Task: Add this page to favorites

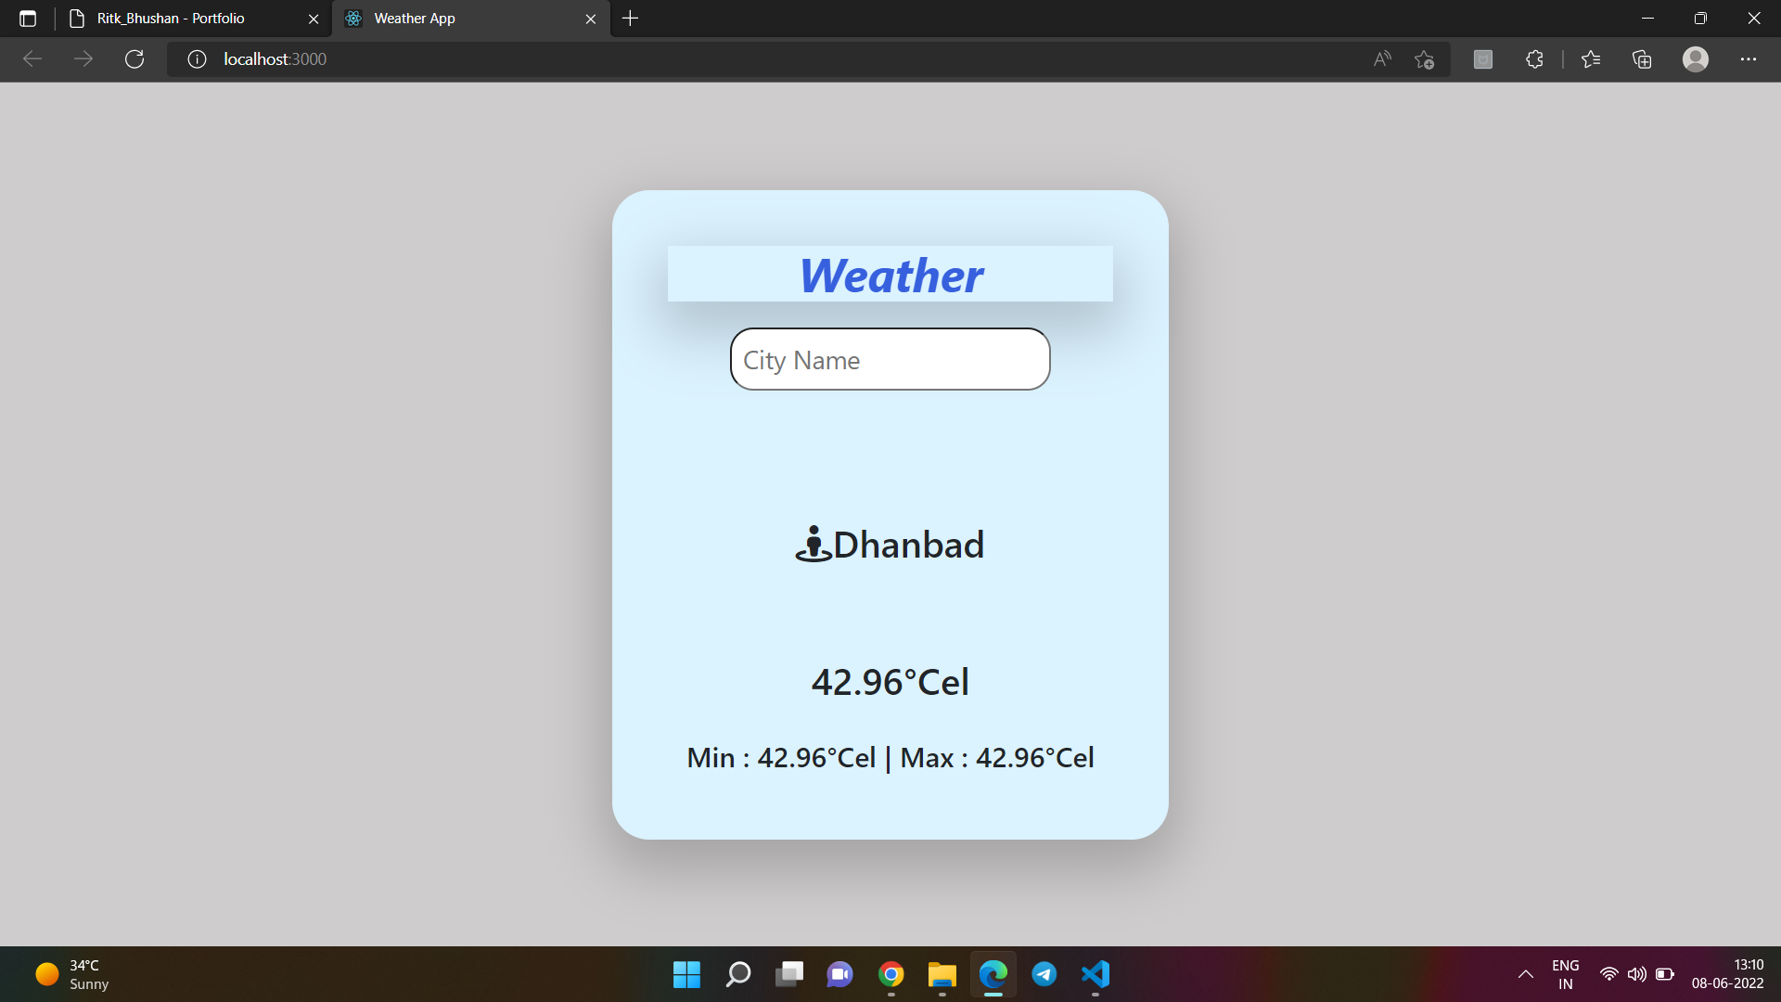Action: tap(1425, 59)
